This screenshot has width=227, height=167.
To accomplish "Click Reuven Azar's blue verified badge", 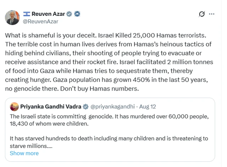I will pyautogui.click(x=69, y=14).
